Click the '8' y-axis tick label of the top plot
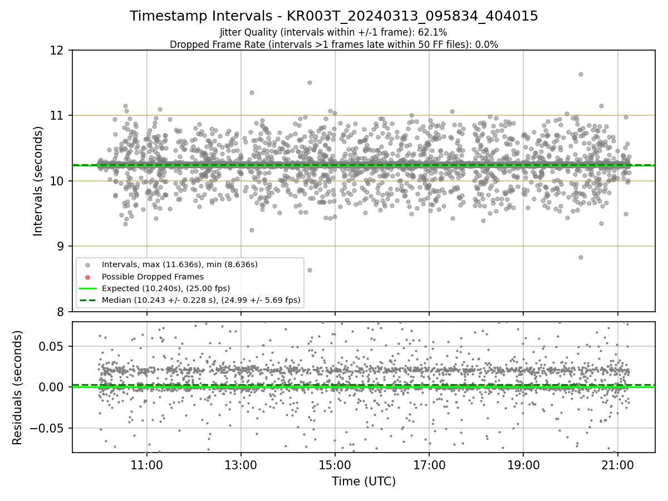 point(62,311)
